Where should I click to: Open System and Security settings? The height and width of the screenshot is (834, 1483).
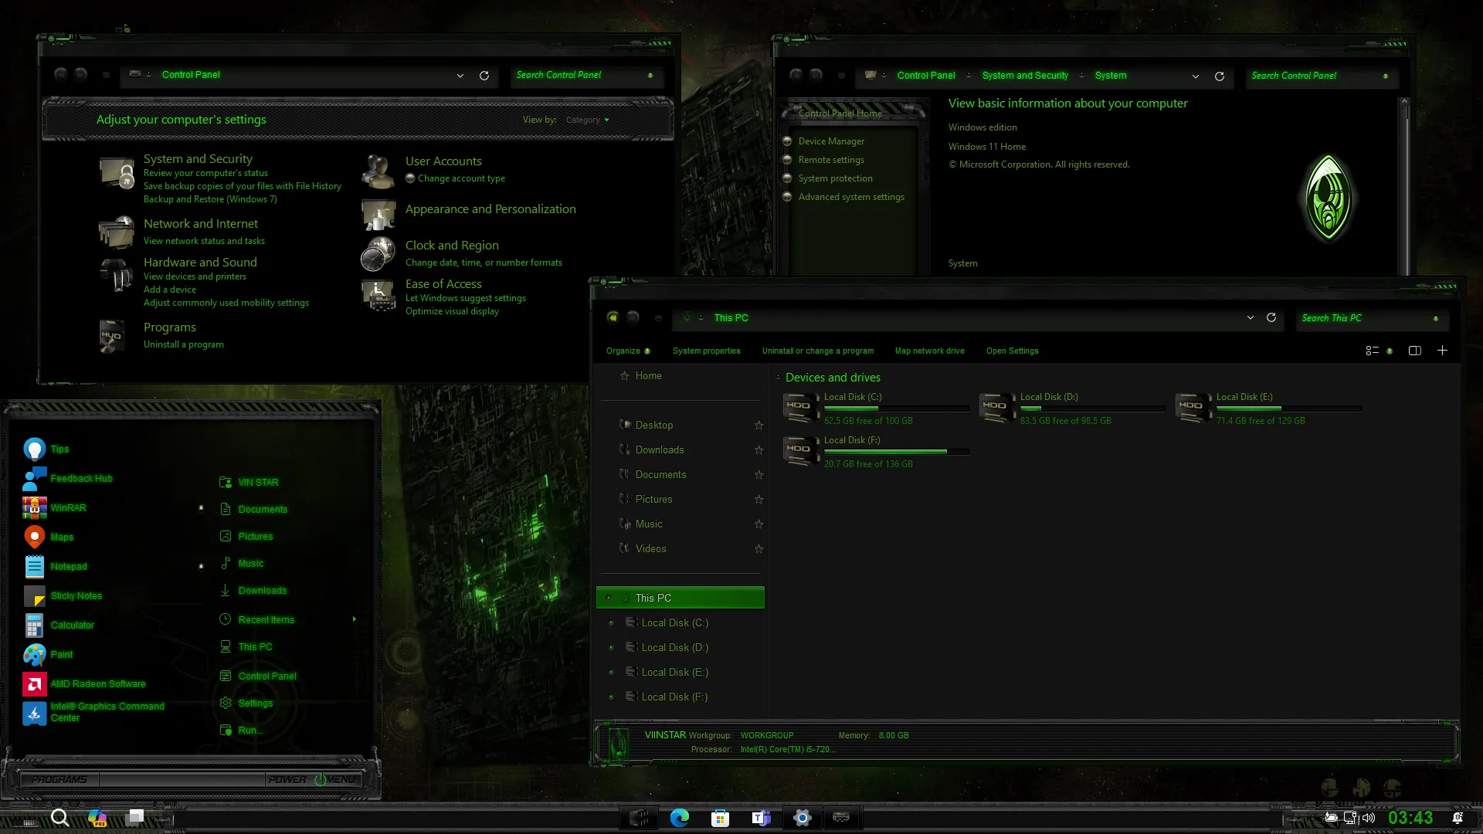(x=199, y=158)
